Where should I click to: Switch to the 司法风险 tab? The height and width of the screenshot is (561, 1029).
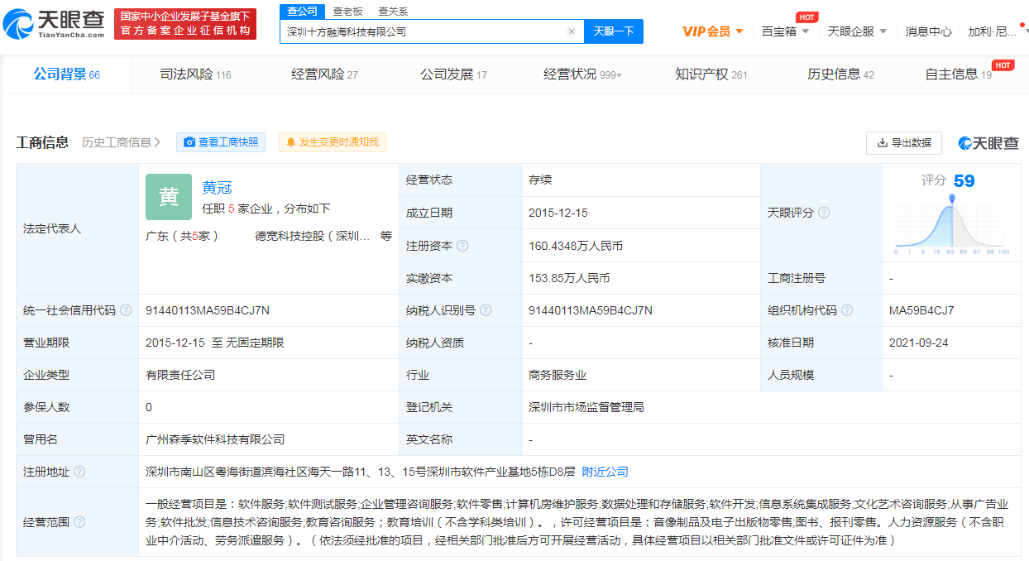point(195,74)
